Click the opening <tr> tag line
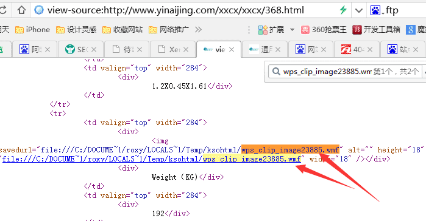 tap(58, 114)
